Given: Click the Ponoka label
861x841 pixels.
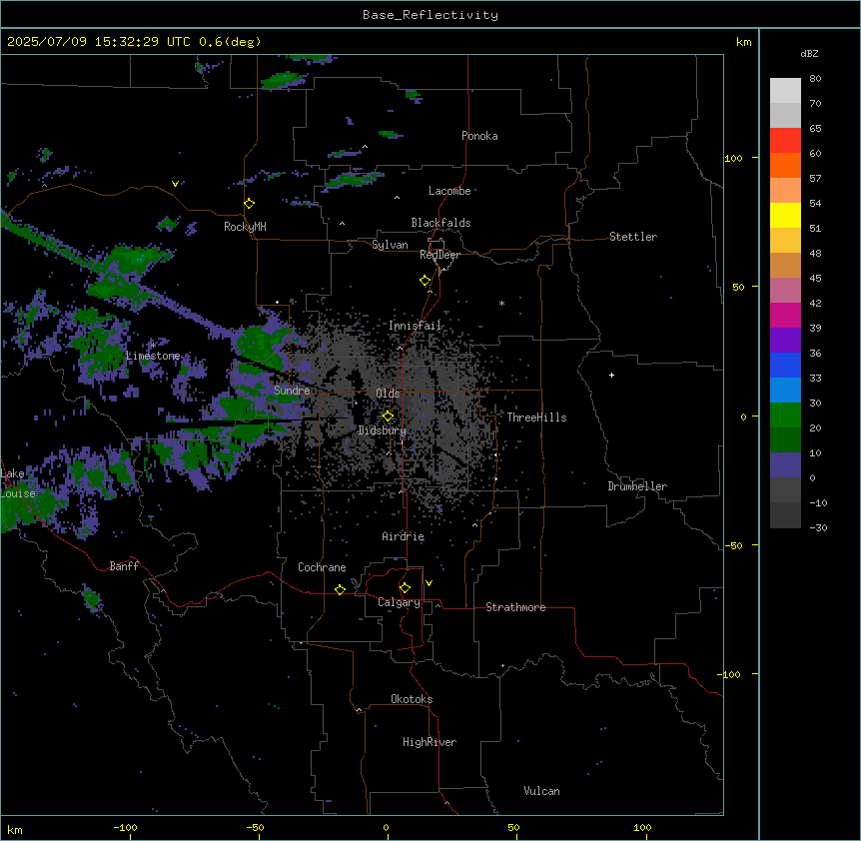Looking at the screenshot, I should 479,136.
